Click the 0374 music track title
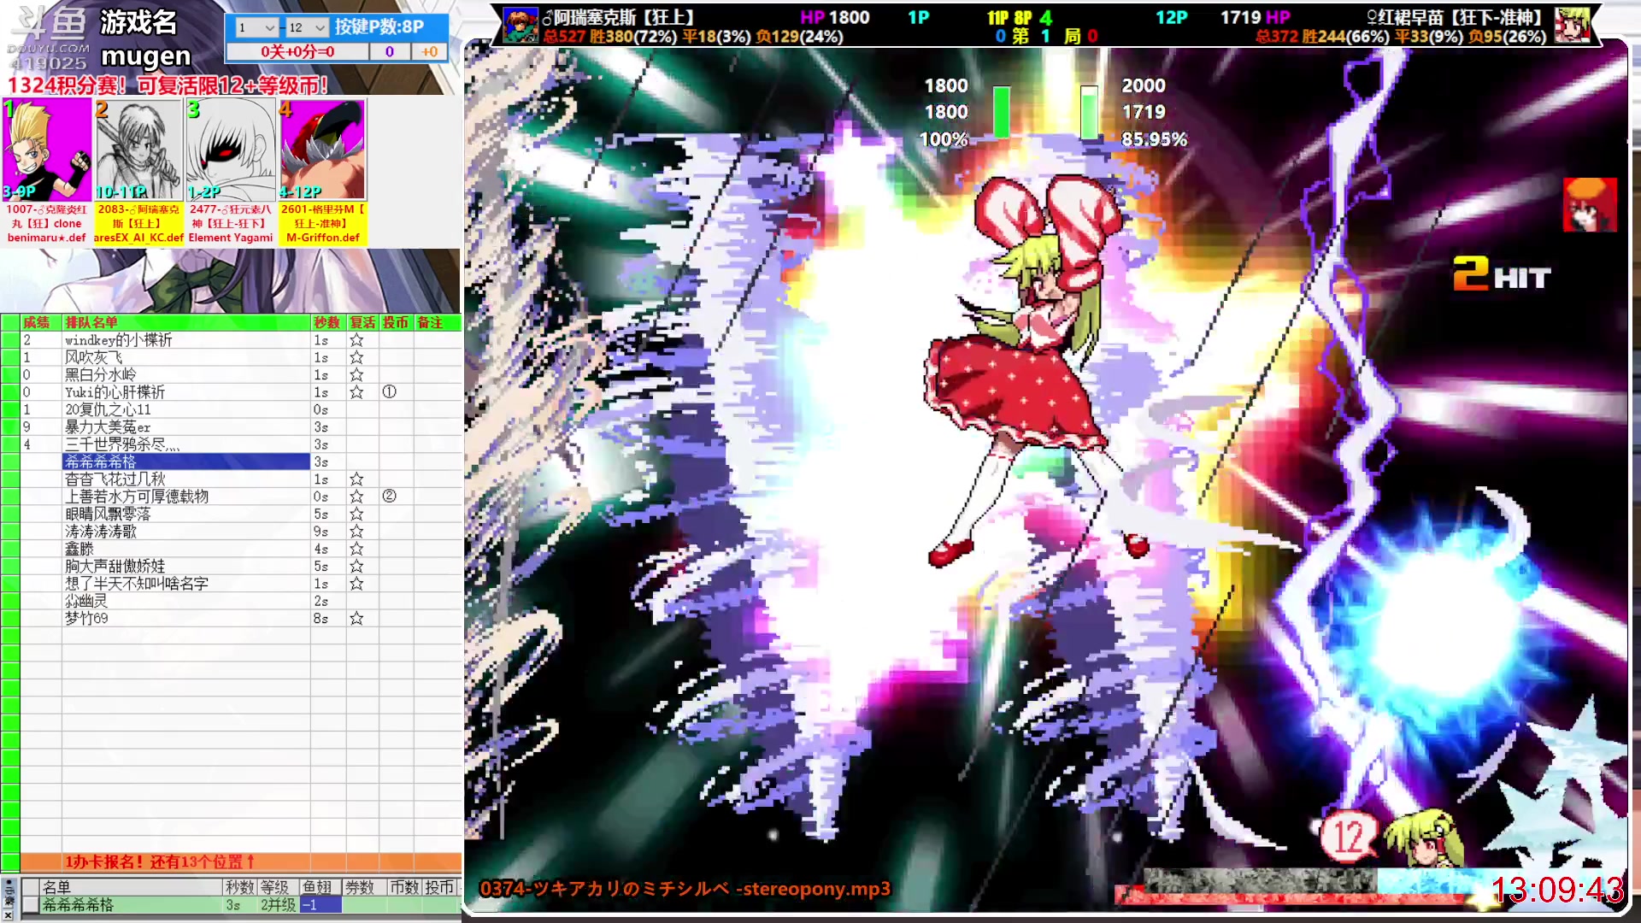 tap(685, 889)
